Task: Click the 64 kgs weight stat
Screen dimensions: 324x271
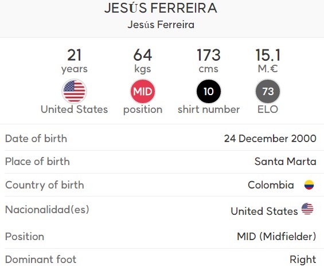Action: (x=143, y=61)
